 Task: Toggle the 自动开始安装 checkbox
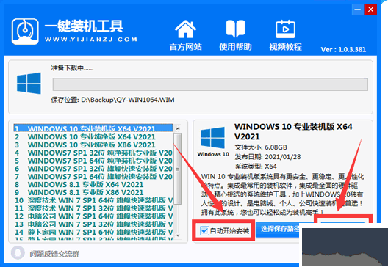pyautogui.click(x=204, y=231)
